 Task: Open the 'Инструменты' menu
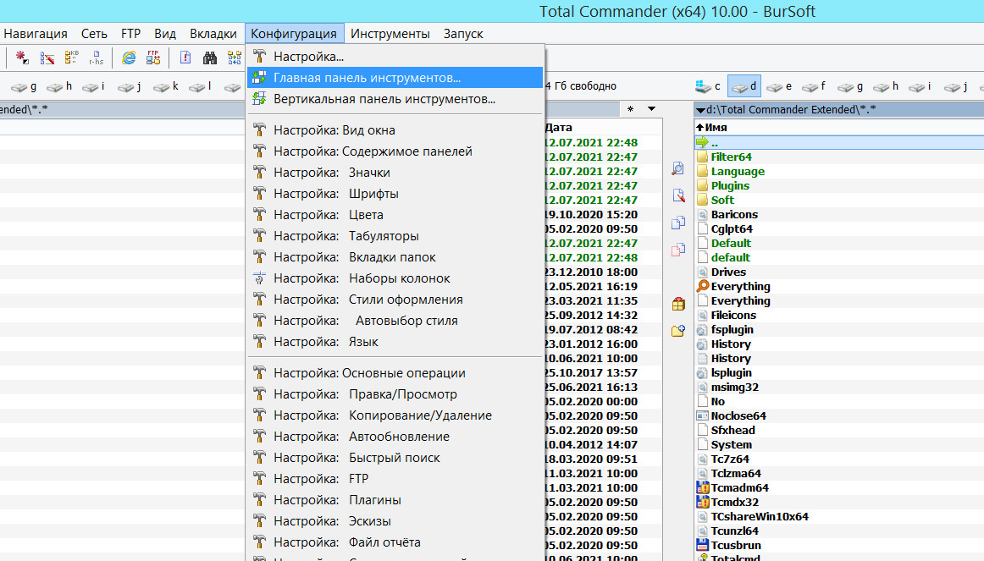[x=390, y=34]
